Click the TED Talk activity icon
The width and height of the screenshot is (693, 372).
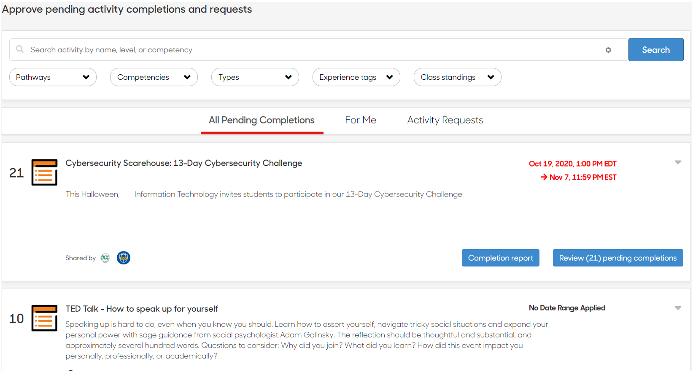44,318
